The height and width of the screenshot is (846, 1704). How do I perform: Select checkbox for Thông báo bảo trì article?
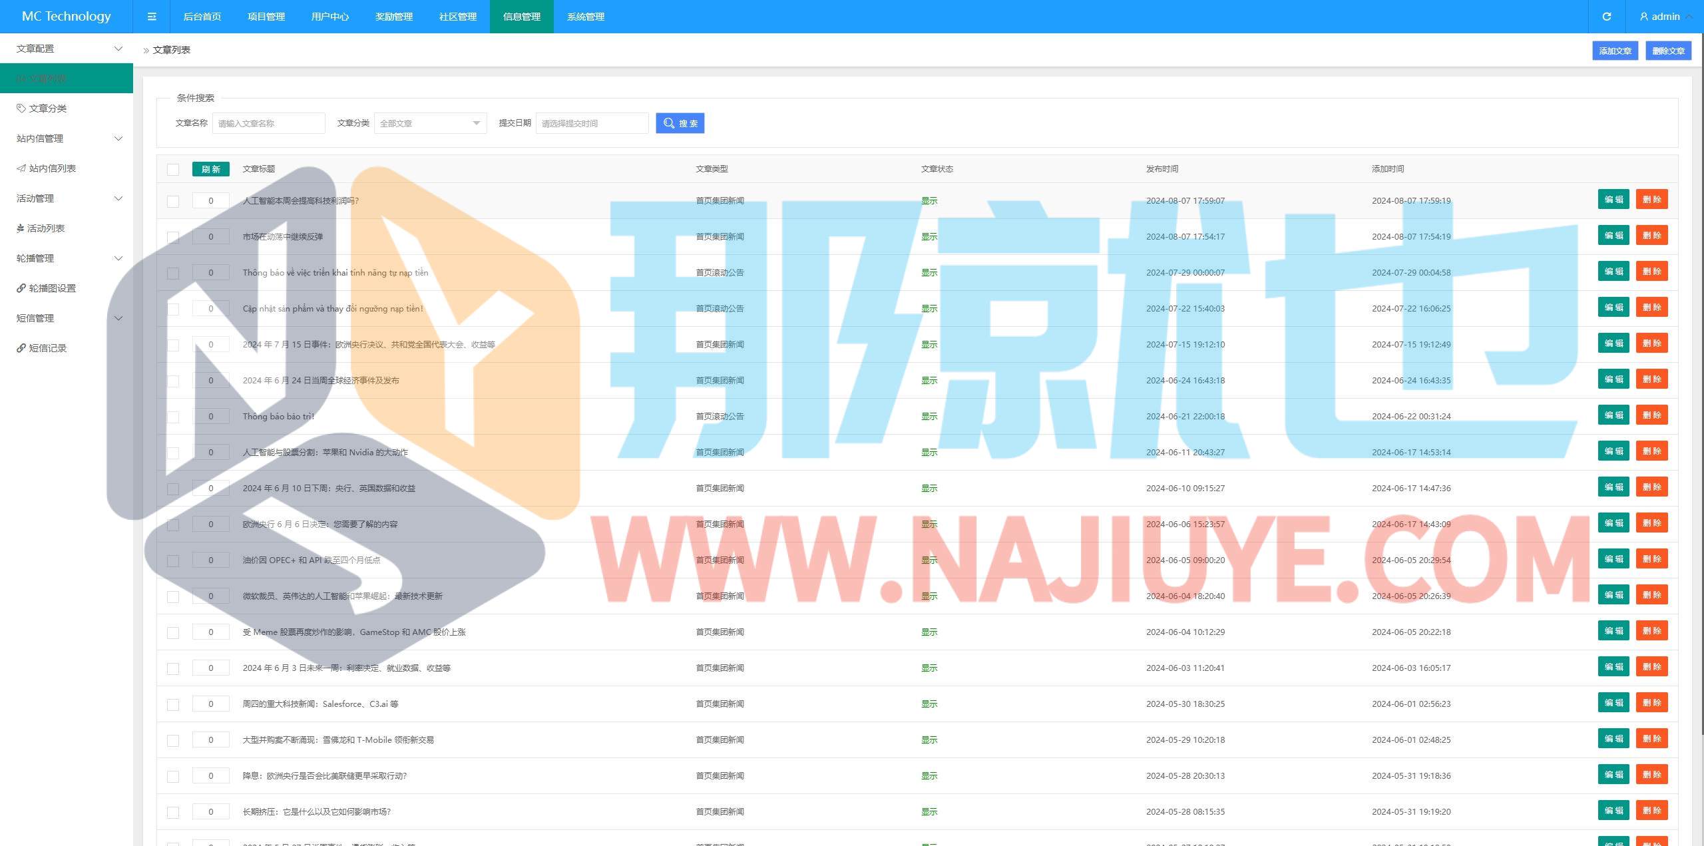(x=173, y=417)
